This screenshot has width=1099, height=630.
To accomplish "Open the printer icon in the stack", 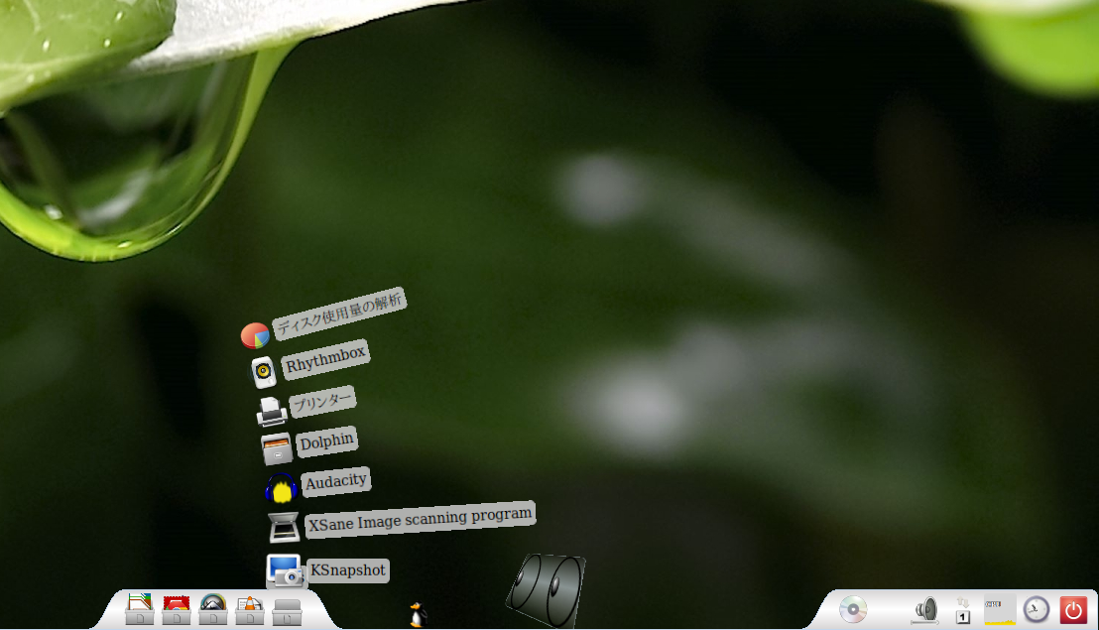I will (271, 412).
